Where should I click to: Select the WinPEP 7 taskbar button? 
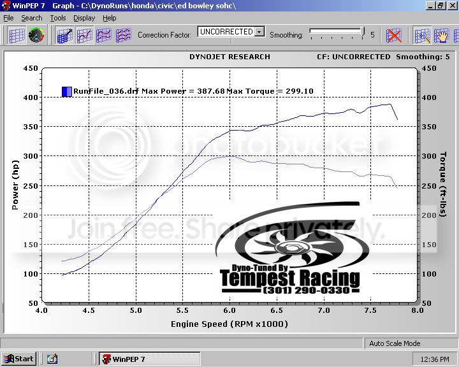coord(150,359)
